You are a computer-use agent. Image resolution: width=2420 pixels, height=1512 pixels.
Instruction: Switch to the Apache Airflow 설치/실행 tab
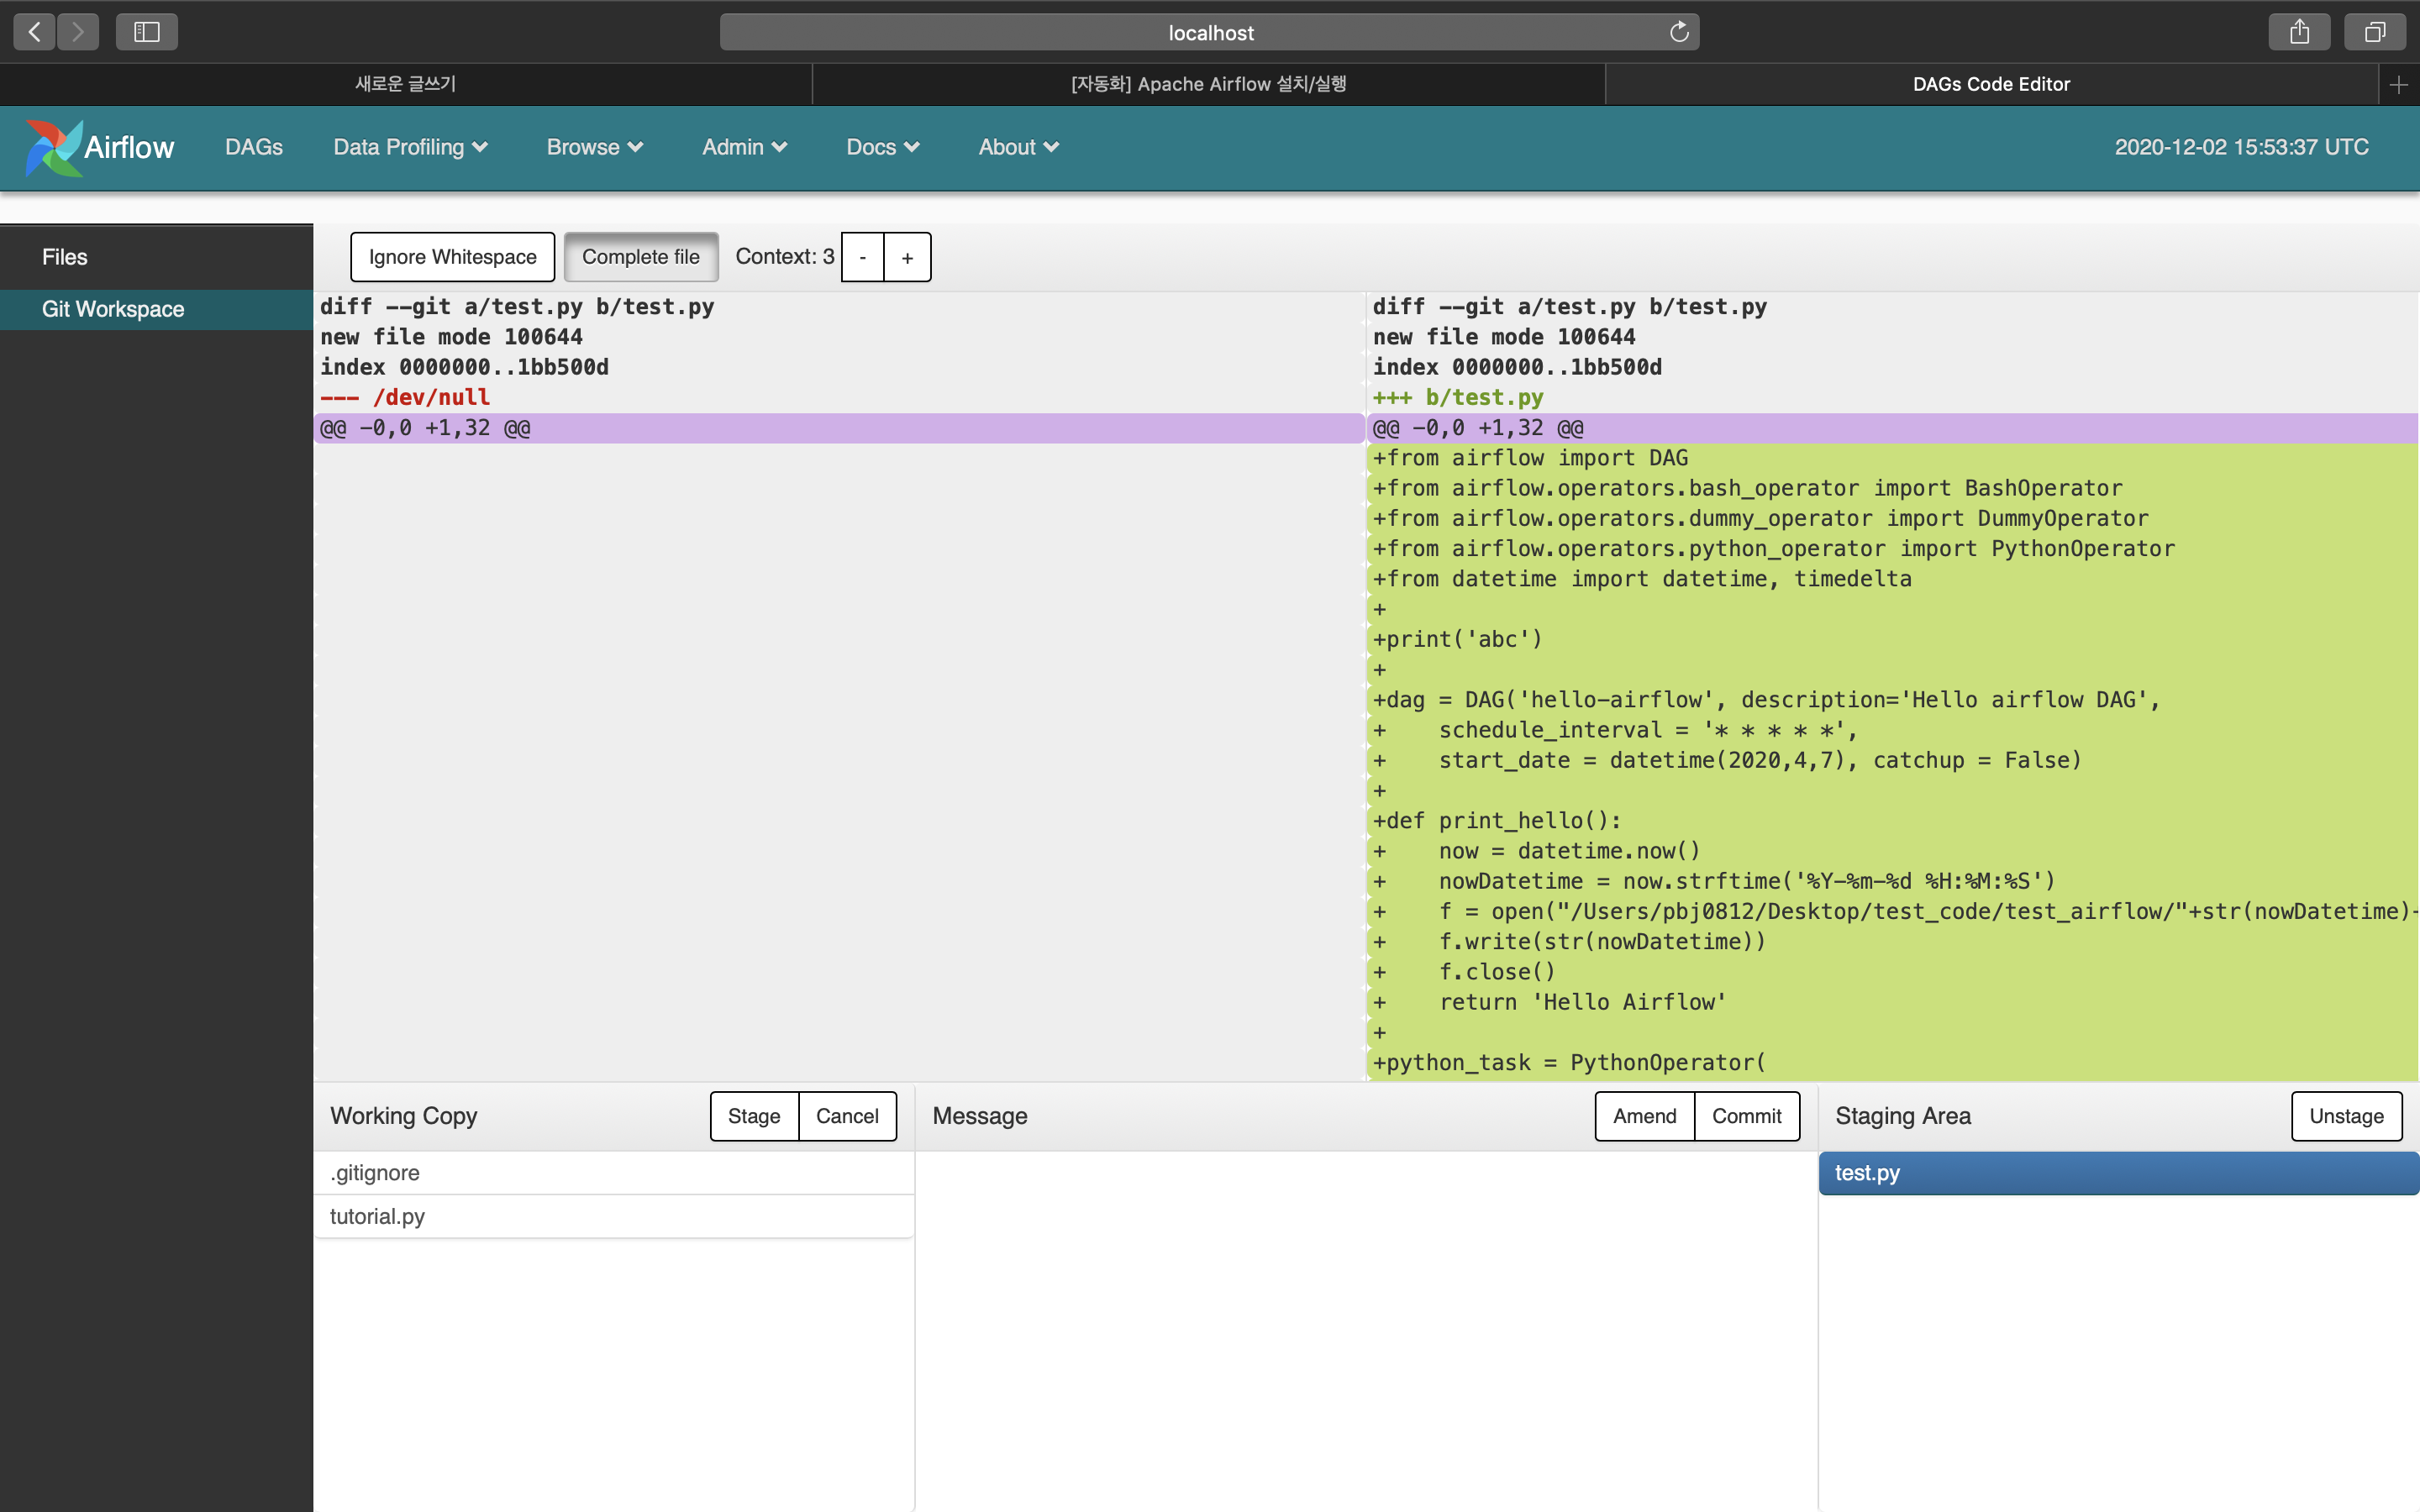tap(1208, 85)
